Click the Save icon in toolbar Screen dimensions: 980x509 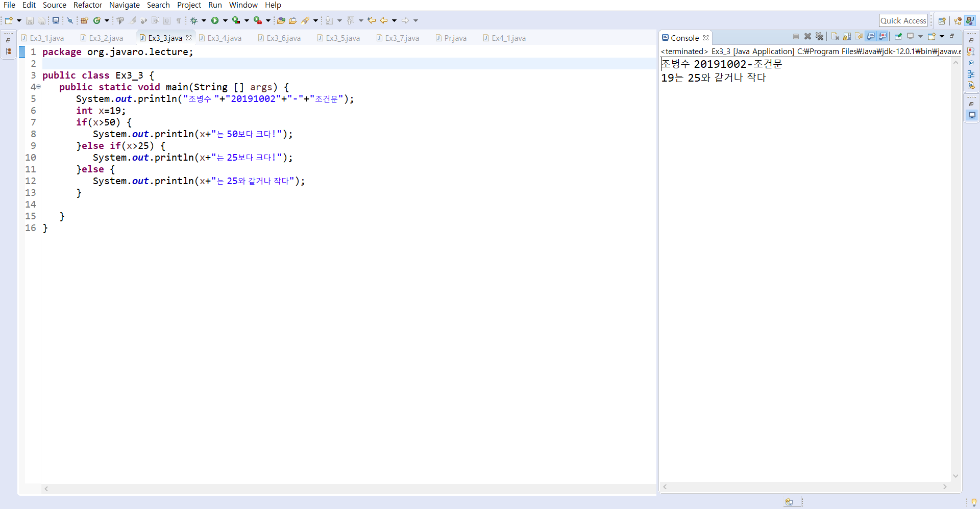(x=30, y=20)
